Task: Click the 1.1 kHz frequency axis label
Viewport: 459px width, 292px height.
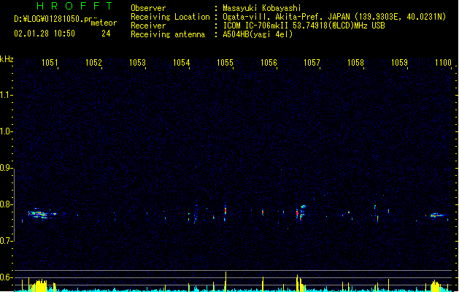Action: [x=6, y=95]
